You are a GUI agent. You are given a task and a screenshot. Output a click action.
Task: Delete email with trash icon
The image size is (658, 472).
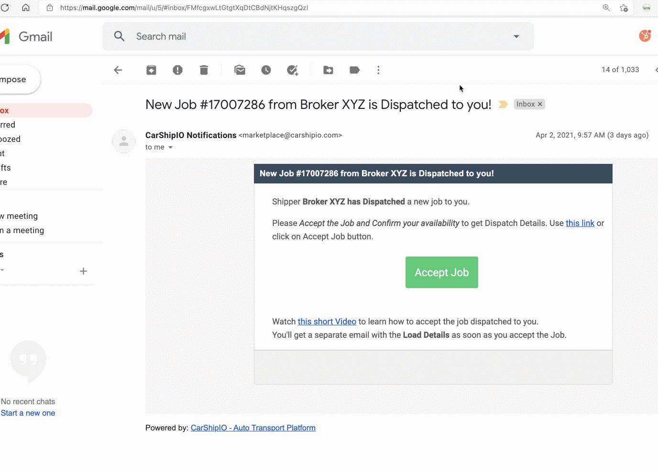[204, 70]
